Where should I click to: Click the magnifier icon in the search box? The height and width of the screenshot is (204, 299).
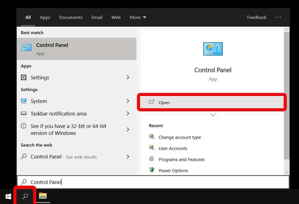(x=24, y=182)
